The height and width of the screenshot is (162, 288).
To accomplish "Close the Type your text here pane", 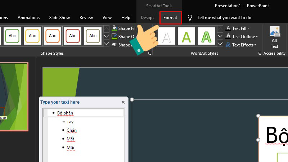I will [123, 102].
